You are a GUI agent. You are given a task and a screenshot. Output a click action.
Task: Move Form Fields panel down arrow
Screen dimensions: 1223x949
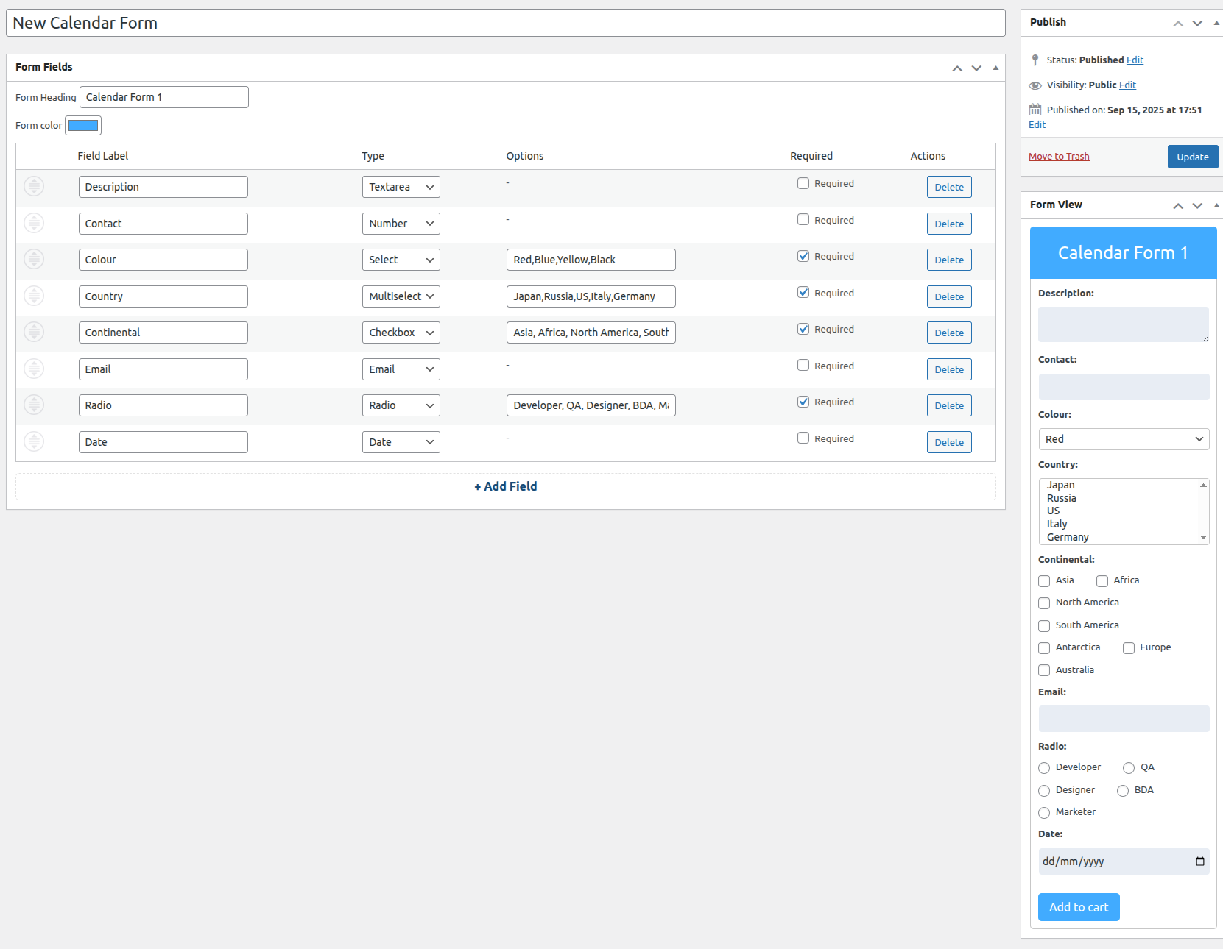click(x=976, y=68)
